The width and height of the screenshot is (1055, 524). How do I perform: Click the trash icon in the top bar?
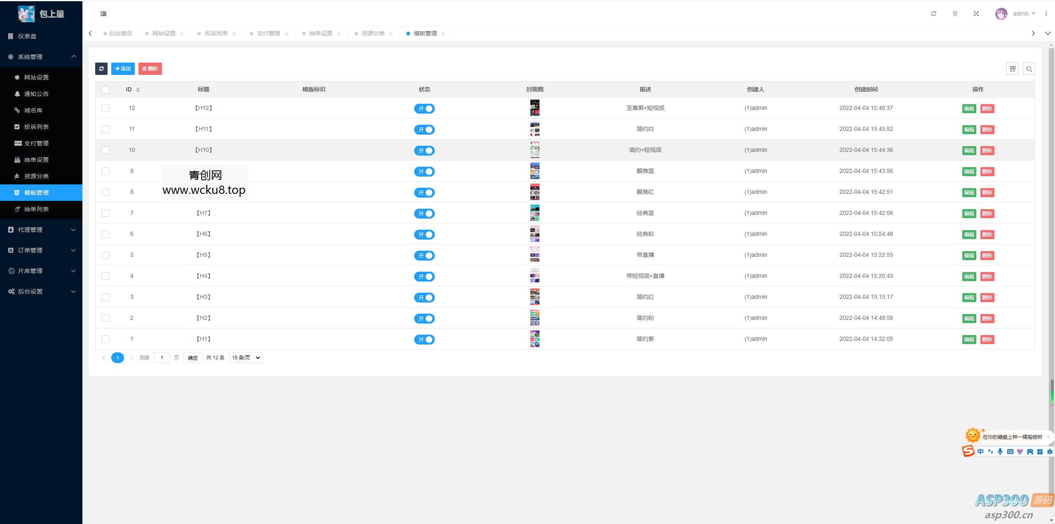pyautogui.click(x=955, y=14)
